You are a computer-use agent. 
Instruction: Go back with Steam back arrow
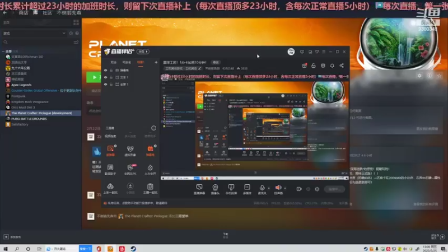(x=5, y=13)
